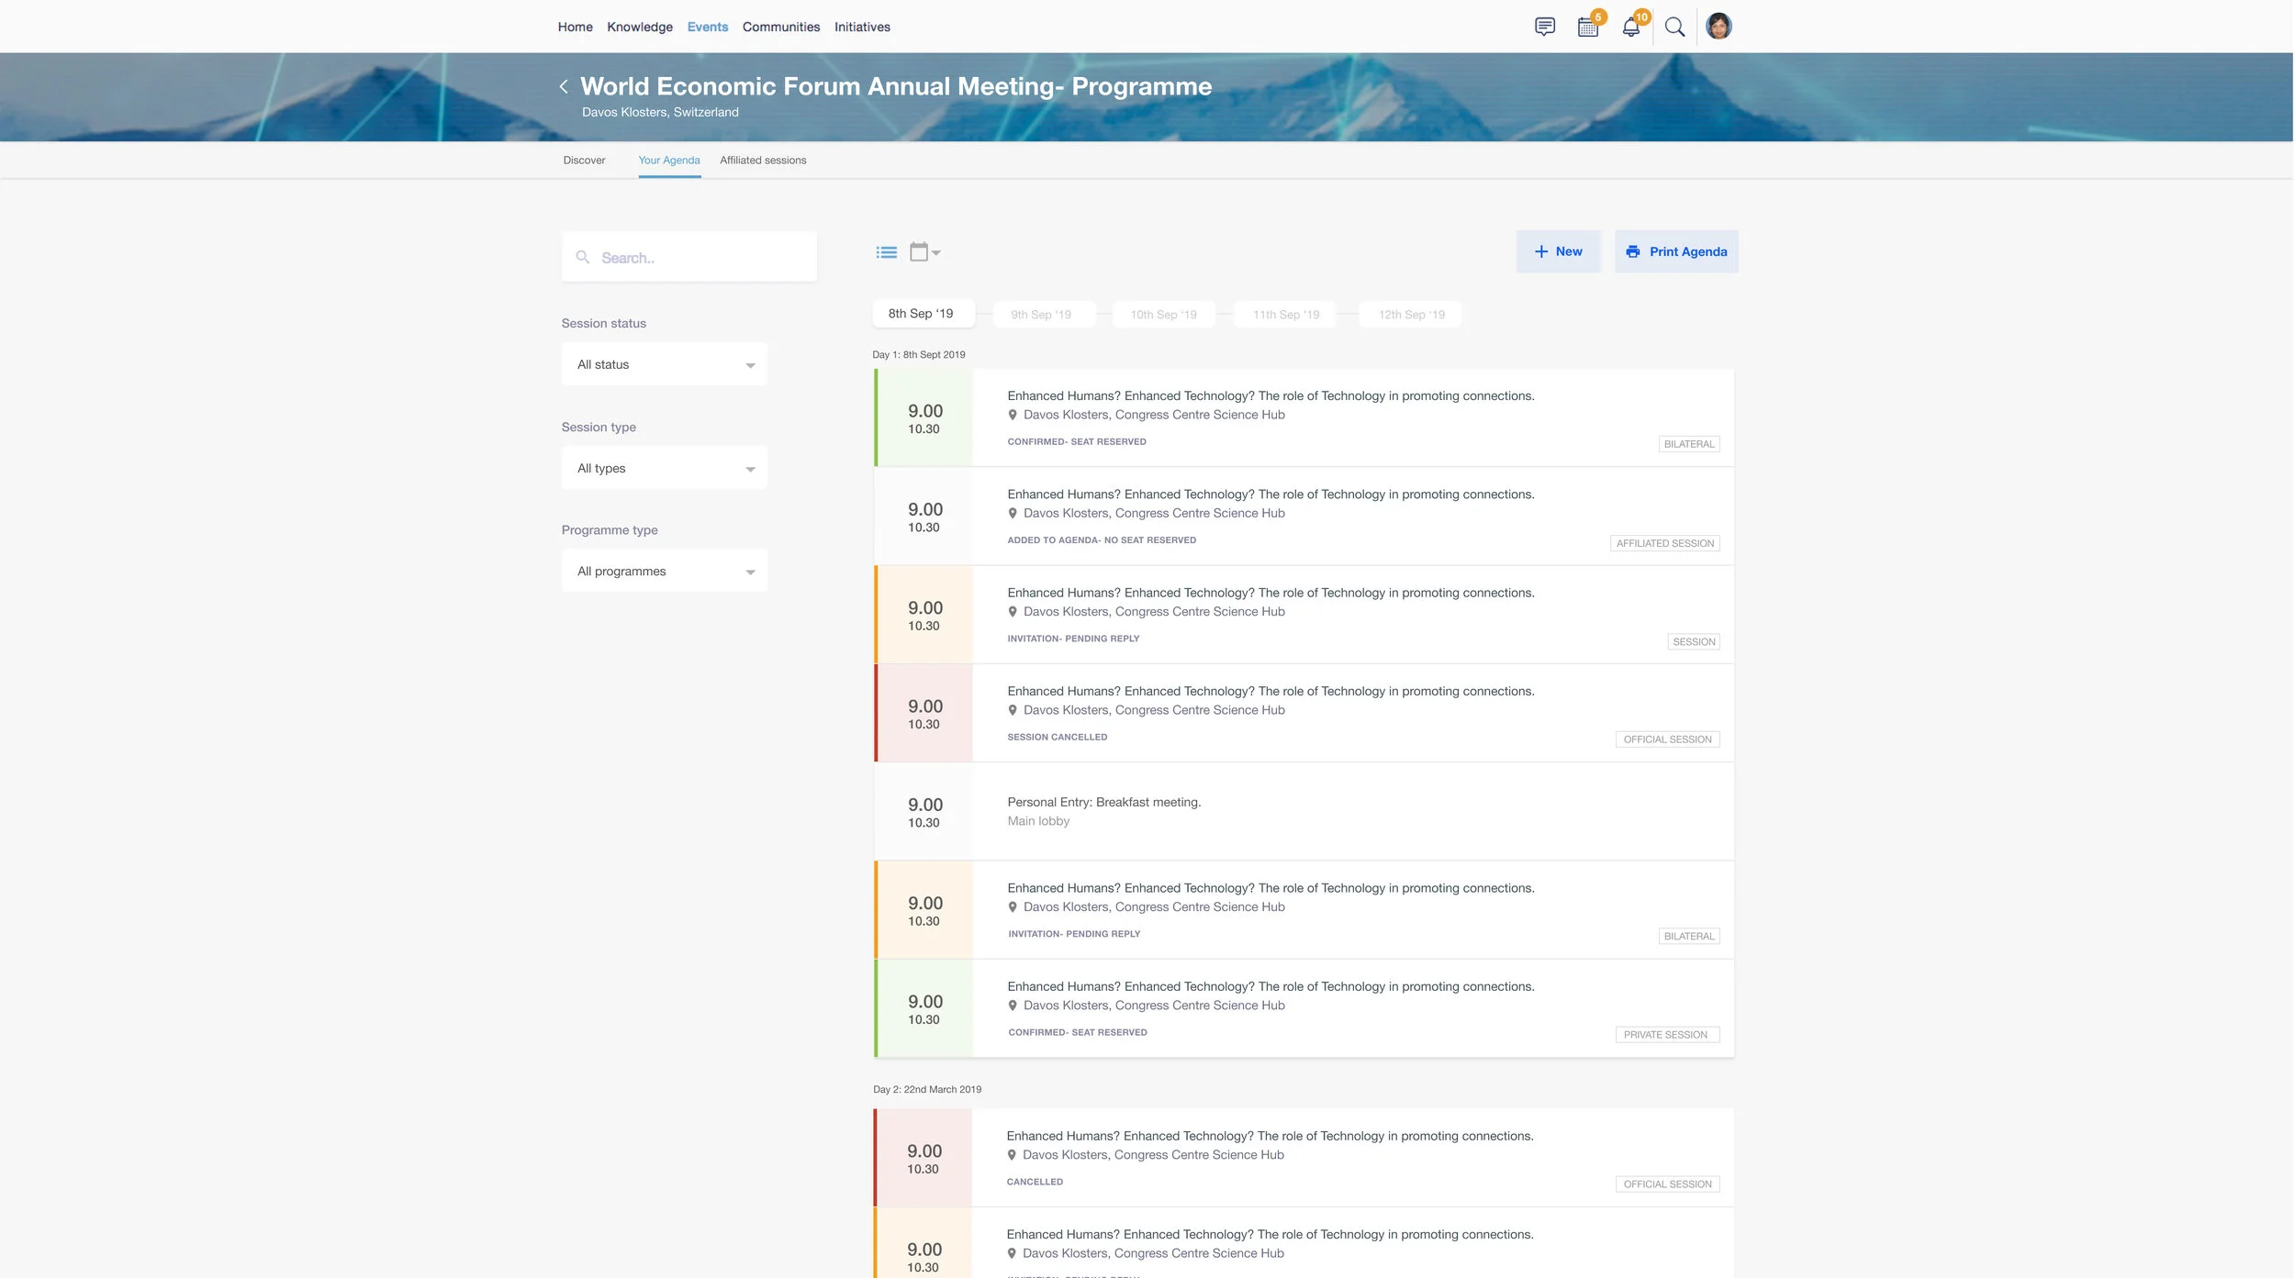The width and height of the screenshot is (2295, 1278).
Task: Select the 9th Sep '19 date pill
Action: tap(1041, 314)
